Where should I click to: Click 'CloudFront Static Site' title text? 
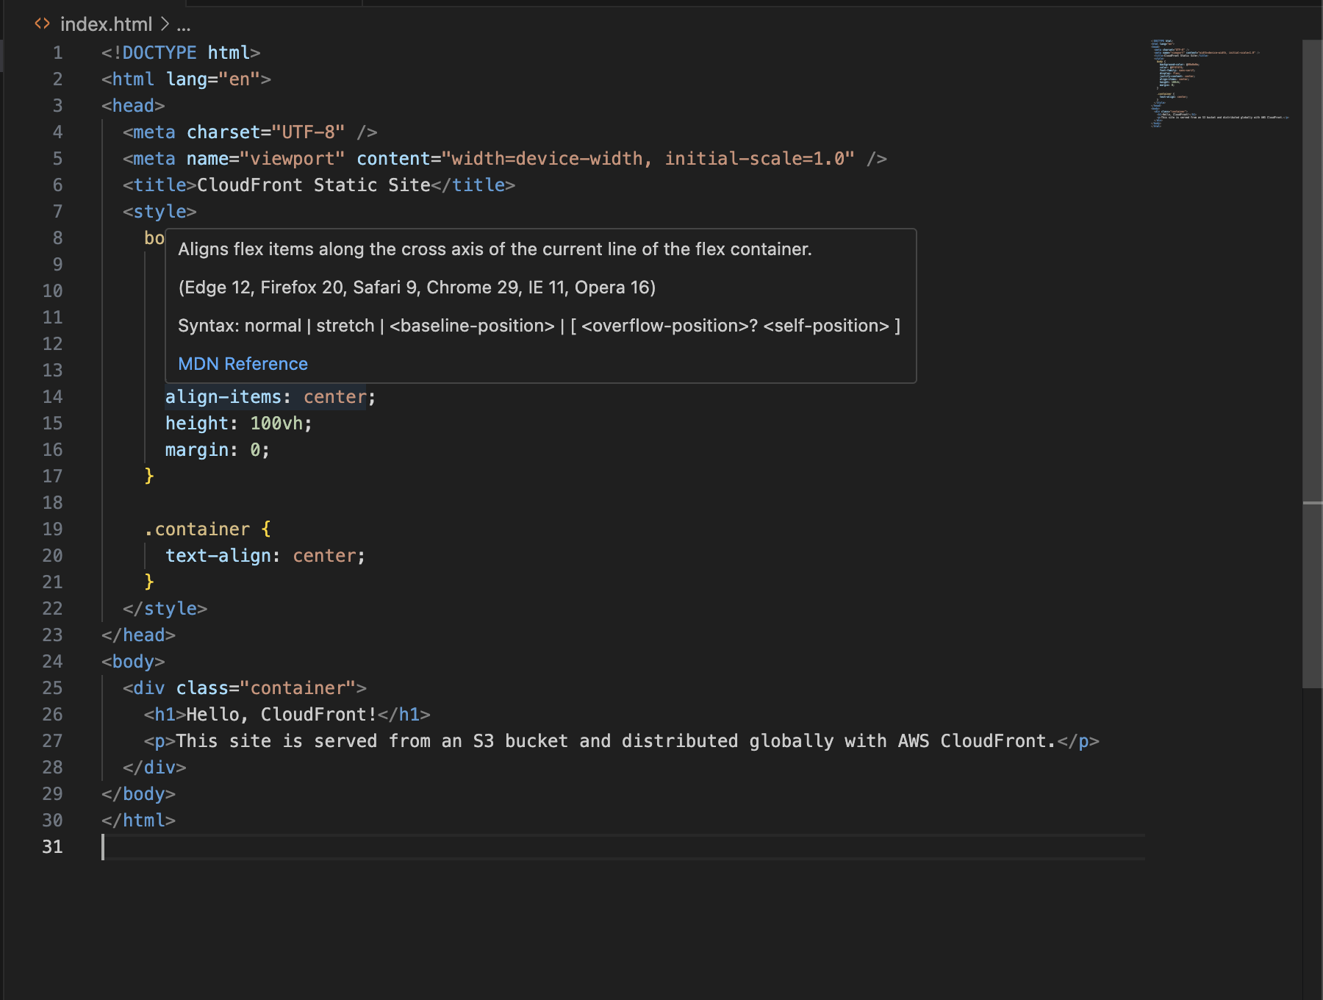pyautogui.click(x=314, y=185)
